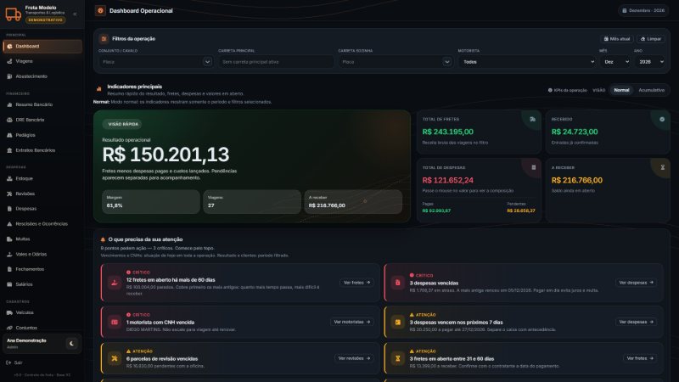Click the Indicadores principais chart icon

98,88
